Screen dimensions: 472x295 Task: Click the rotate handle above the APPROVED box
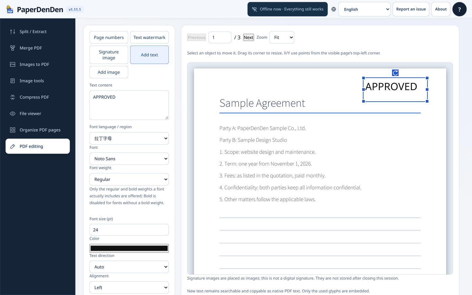[x=395, y=73]
